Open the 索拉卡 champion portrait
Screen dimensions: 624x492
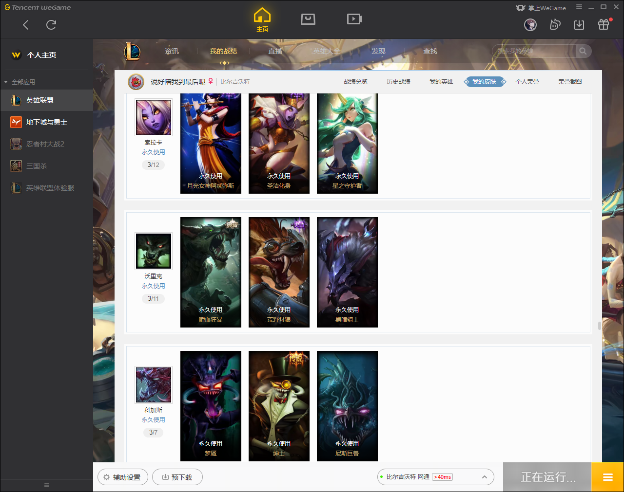pyautogui.click(x=154, y=117)
